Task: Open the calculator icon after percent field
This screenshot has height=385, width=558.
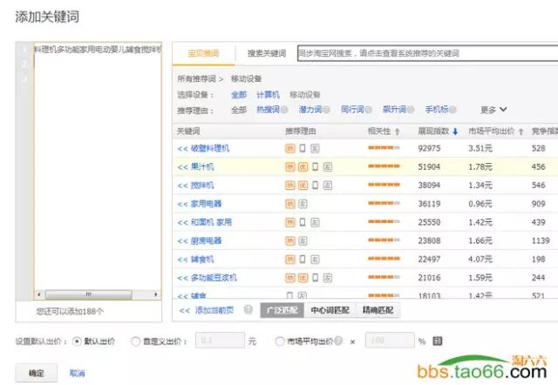Action: pyautogui.click(x=438, y=341)
